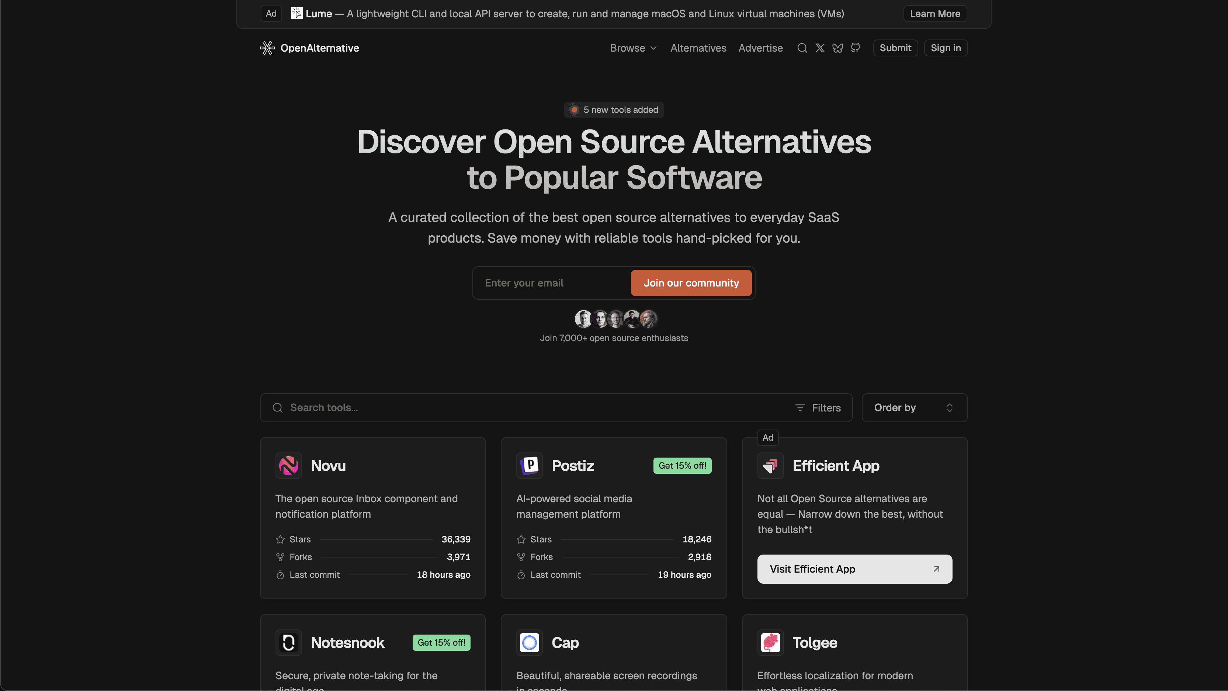The height and width of the screenshot is (691, 1228).
Task: Open the Filters panel
Action: coord(818,408)
